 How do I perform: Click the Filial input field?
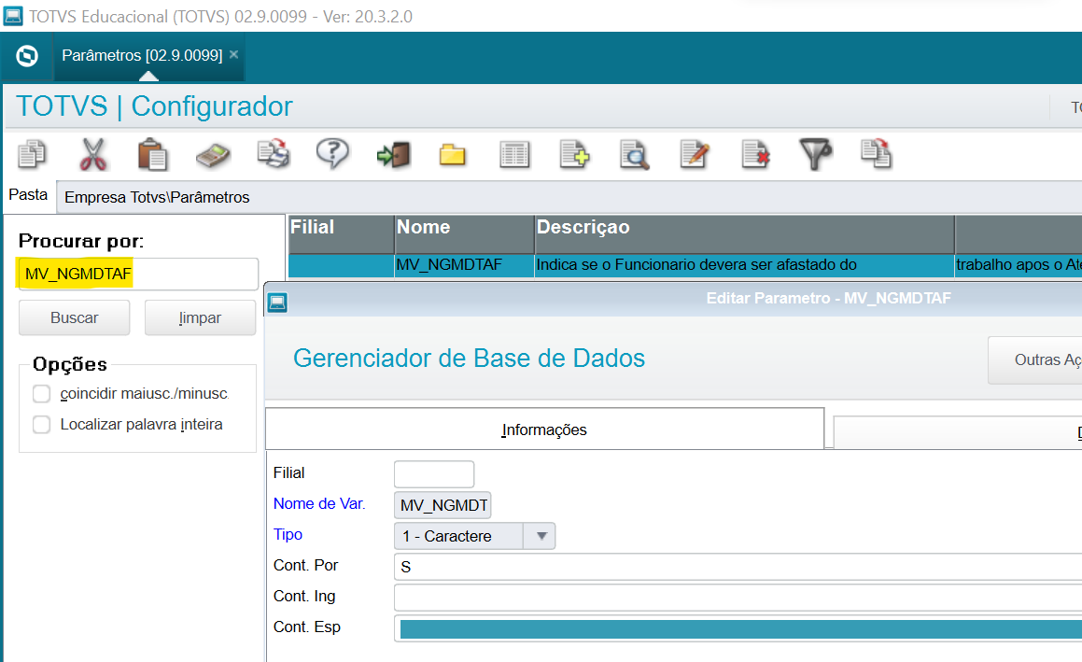[434, 474]
